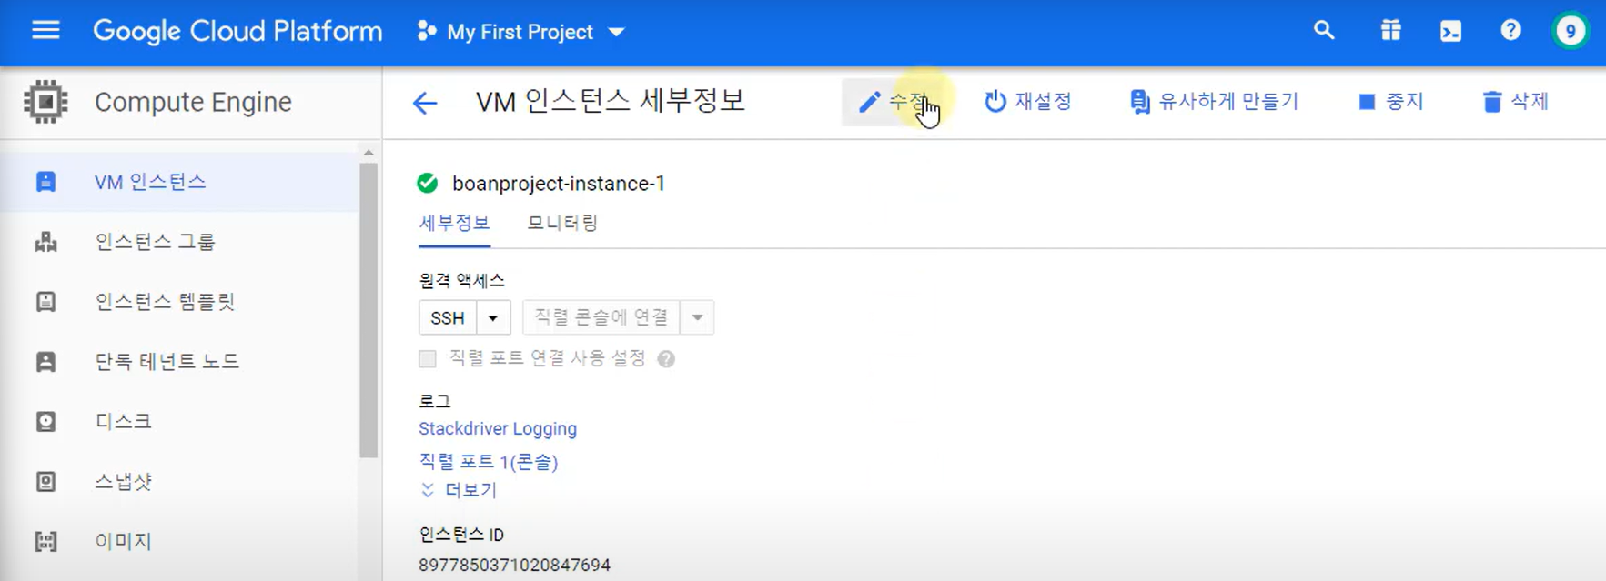
Task: Open 이미지 sidebar item
Action: (x=179, y=542)
